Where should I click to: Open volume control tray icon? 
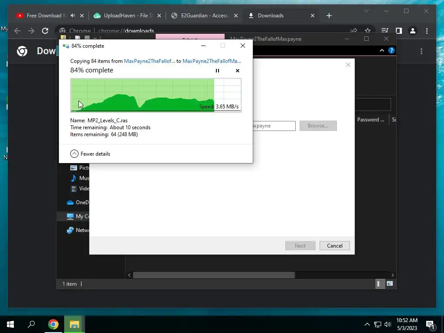pos(388,324)
